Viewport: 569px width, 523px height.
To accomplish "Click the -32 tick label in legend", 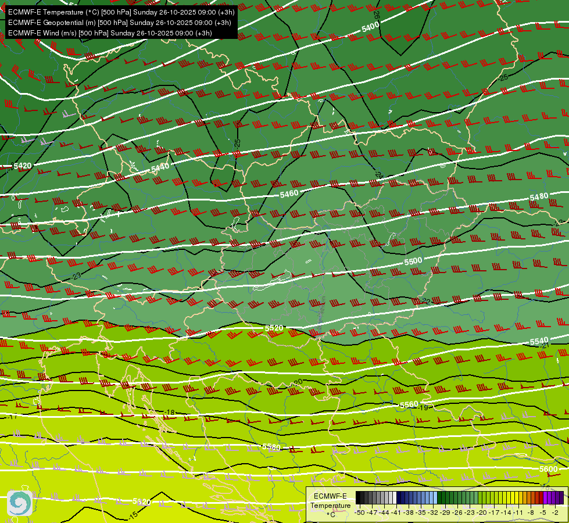I will pos(433,513).
